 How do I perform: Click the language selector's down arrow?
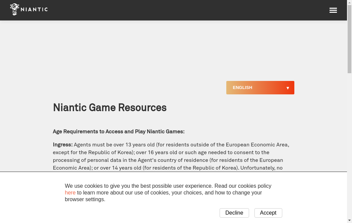tap(288, 88)
